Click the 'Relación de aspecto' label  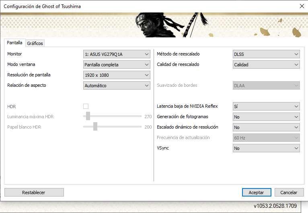click(27, 85)
